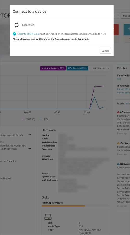Click the blue warning icon on Event alert
130x235 pixels.
pos(118,164)
